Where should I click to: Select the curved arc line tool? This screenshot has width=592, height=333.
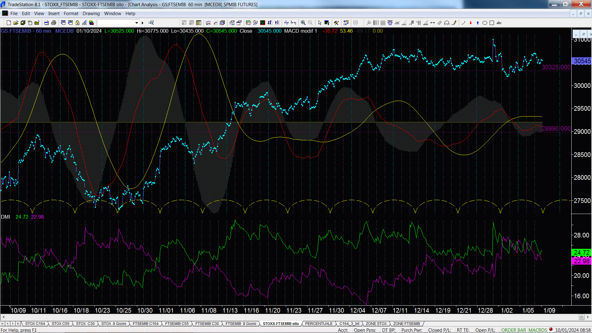463,23
